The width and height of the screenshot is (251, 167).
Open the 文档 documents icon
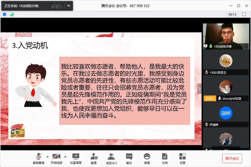click(x=165, y=157)
